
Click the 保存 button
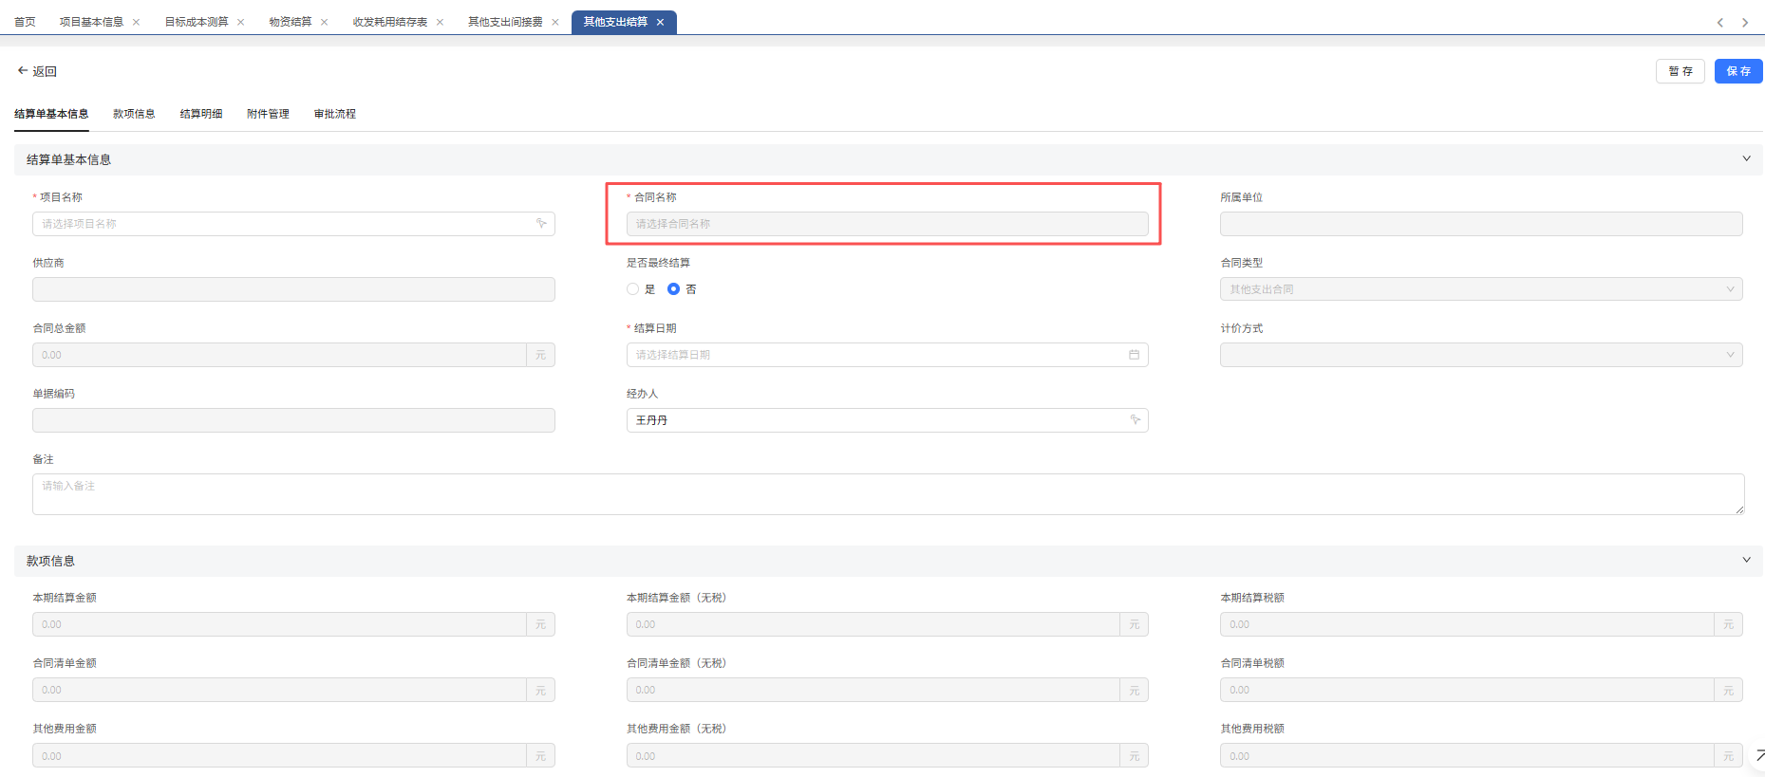[1737, 71]
